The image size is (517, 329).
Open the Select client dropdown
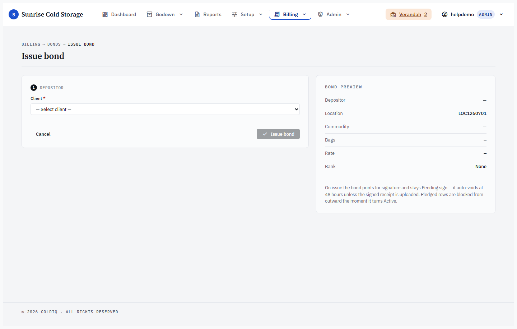pyautogui.click(x=165, y=109)
